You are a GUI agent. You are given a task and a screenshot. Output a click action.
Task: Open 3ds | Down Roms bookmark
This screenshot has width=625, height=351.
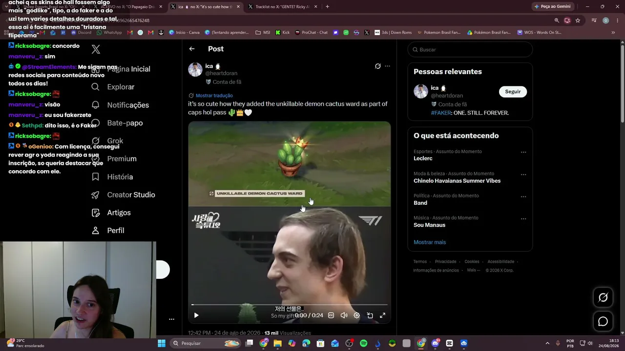point(393,33)
